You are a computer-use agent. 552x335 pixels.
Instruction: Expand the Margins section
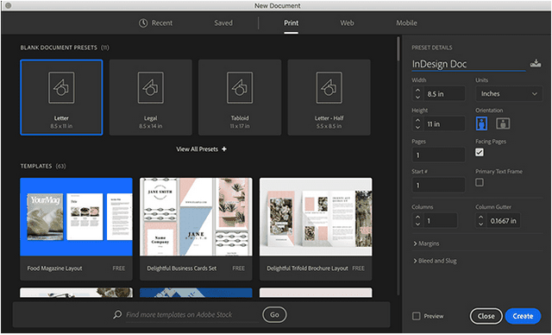(x=426, y=243)
